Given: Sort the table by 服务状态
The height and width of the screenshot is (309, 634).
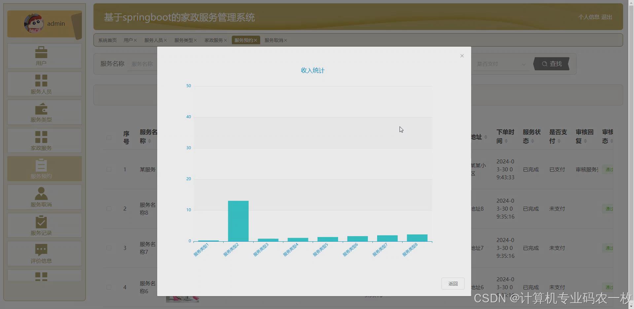Looking at the screenshot, I should tap(531, 136).
